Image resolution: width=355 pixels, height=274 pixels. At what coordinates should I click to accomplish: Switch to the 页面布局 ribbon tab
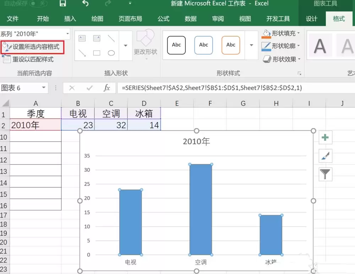130,18
